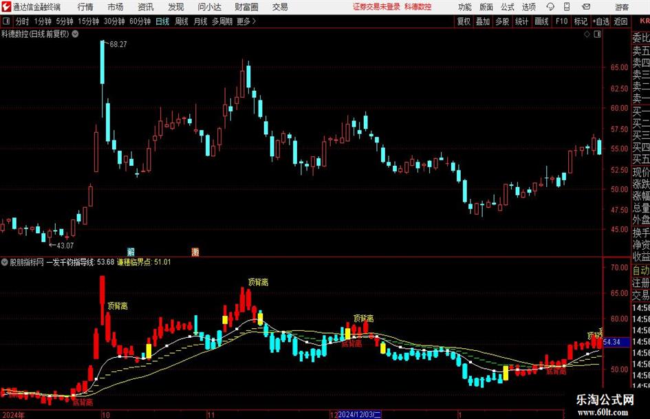Switch to 分时 chart tab
The width and height of the screenshot is (650, 419).
coord(23,21)
